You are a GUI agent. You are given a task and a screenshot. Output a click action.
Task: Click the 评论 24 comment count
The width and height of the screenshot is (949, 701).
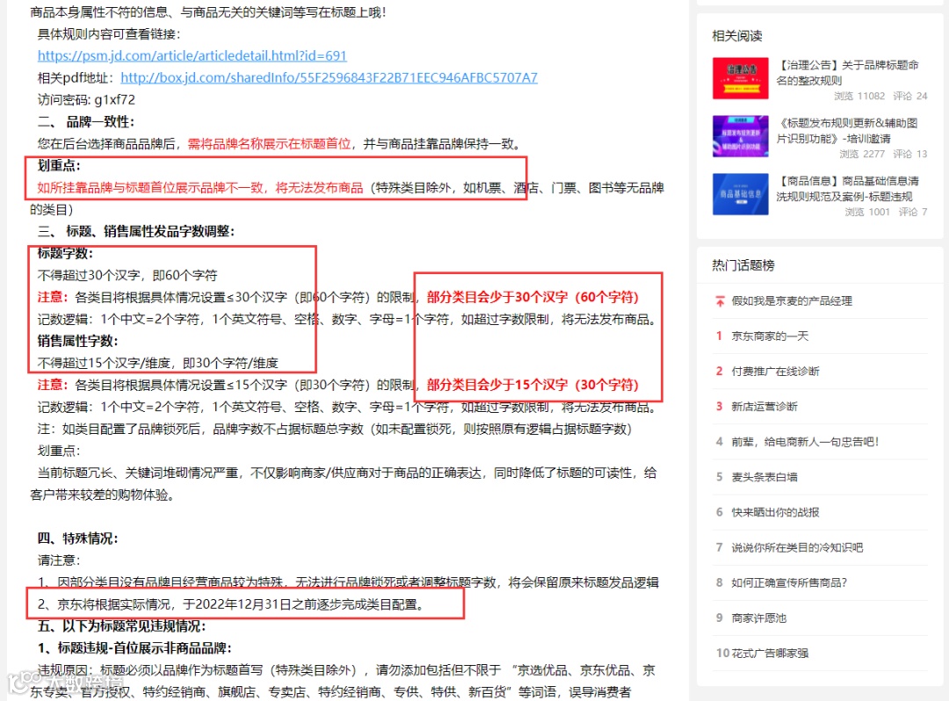[x=909, y=96]
